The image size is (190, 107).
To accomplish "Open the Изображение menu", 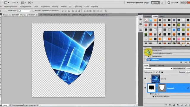I will pyautogui.click(x=26, y=7).
